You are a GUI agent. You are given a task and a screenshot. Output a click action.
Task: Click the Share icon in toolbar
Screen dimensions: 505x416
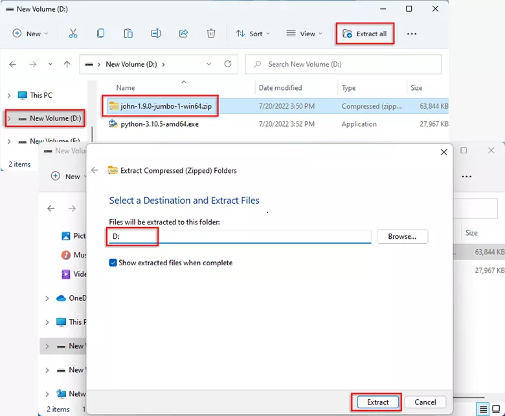point(183,34)
